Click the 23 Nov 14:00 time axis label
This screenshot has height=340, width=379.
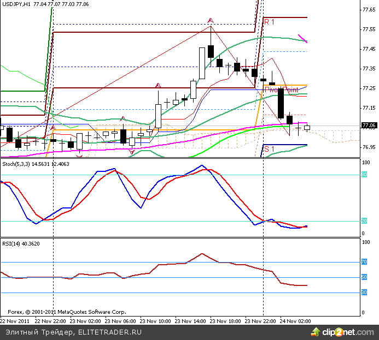pos(191,321)
